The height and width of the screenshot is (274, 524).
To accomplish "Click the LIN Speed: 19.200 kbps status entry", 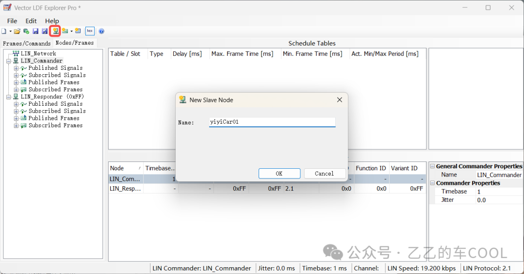I will [422, 268].
